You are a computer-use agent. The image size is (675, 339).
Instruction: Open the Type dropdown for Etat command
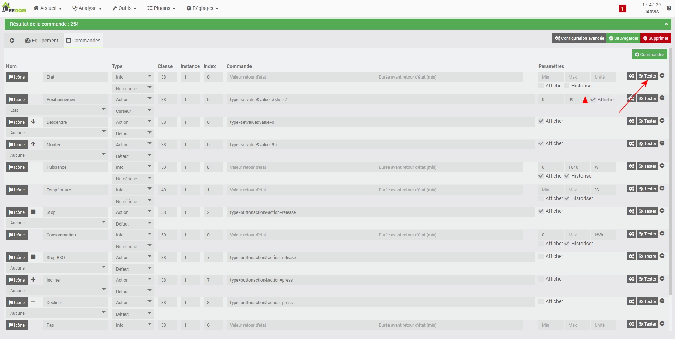coord(133,77)
